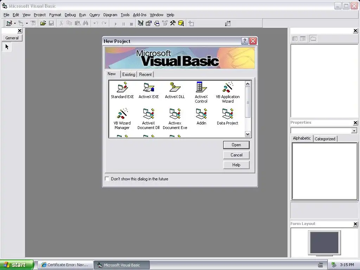Image resolution: width=360 pixels, height=270 pixels.
Task: Click the Cancel button
Action: [x=236, y=155]
